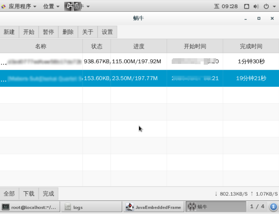The height and width of the screenshot is (214, 279).
Task: Switch to logs window in taskbar
Action: click(x=92, y=207)
